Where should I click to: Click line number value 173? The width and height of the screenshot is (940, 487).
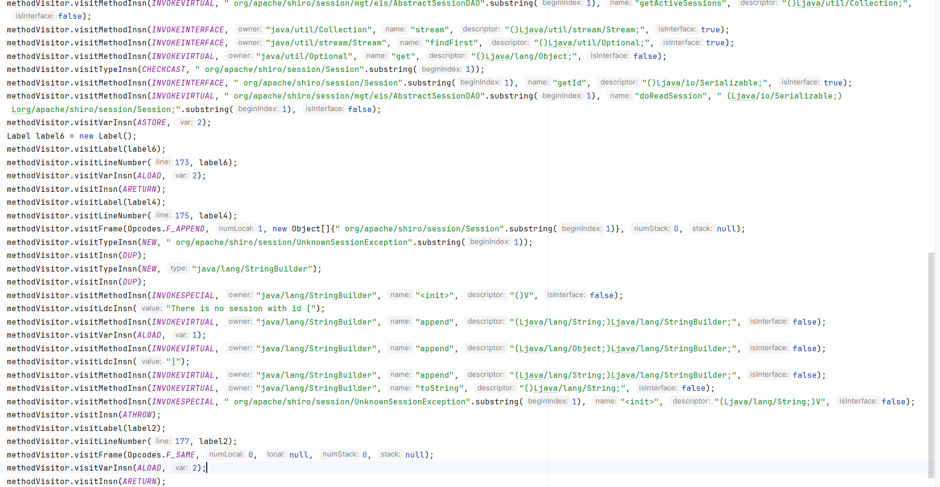pyautogui.click(x=182, y=163)
